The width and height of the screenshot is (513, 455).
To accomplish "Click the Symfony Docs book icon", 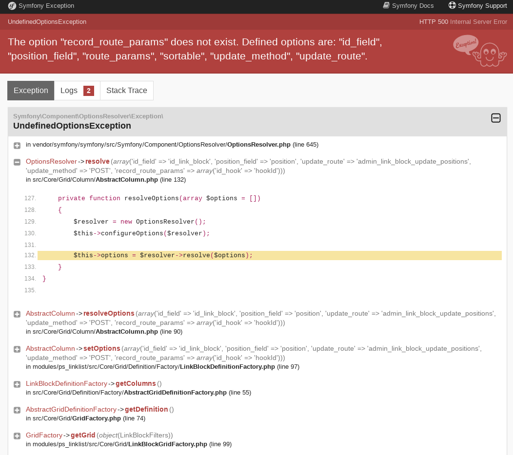I will tap(386, 5).
